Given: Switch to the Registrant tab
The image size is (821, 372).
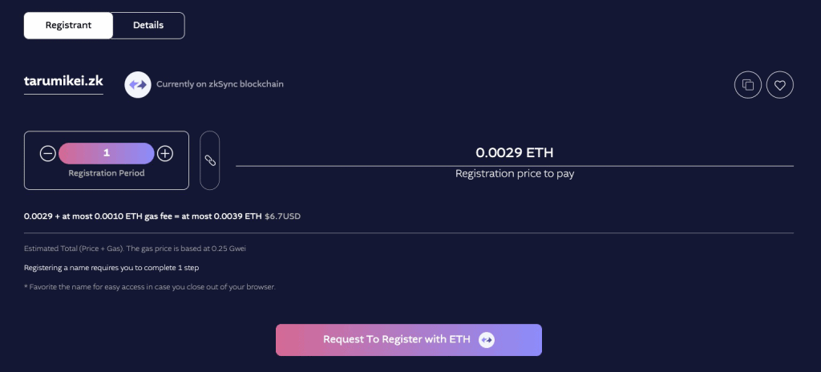Looking at the screenshot, I should click(68, 25).
